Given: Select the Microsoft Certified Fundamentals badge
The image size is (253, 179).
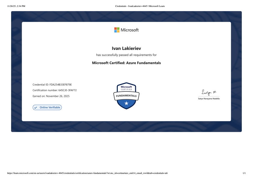Looking at the screenshot, I should coord(126,96).
